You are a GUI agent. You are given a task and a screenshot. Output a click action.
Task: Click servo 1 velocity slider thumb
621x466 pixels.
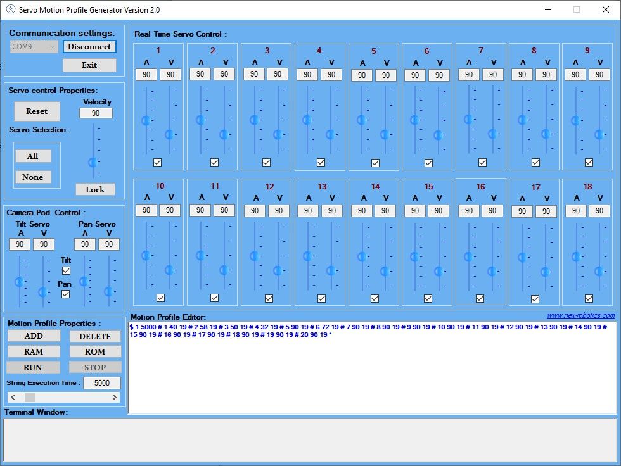tap(170, 134)
